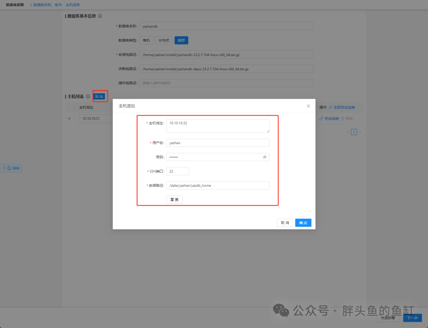The height and width of the screenshot is (328, 428).
Task: Click step 1 数据库名称、版本、主机选择 breadcrumb
Action: [55, 5]
